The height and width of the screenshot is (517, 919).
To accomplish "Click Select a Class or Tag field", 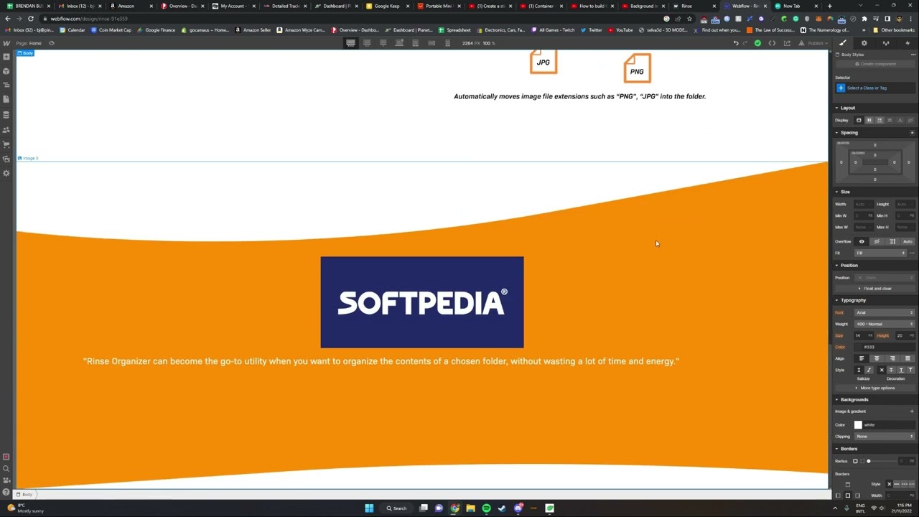I will point(875,88).
